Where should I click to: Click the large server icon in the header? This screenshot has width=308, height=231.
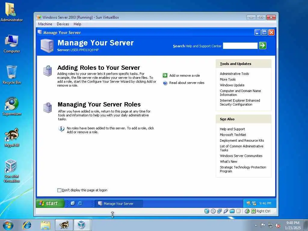coord(47,46)
